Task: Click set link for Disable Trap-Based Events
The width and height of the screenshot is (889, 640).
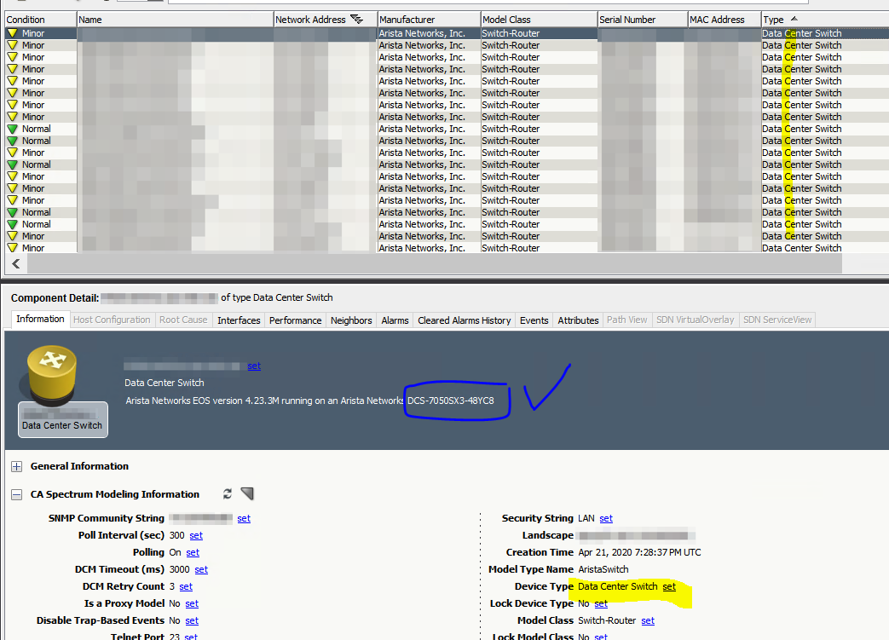Action: pyautogui.click(x=192, y=620)
